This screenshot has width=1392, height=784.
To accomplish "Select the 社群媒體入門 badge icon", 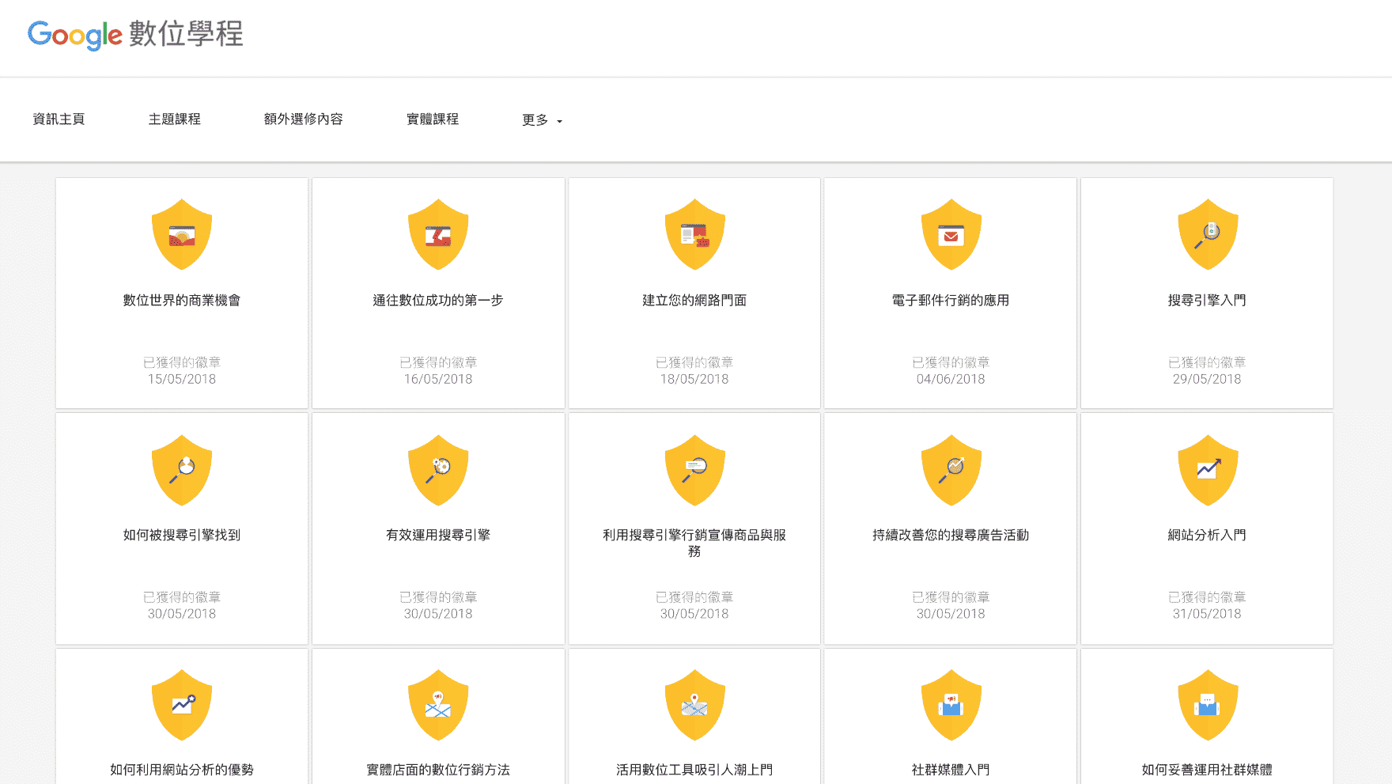I will 951,705.
